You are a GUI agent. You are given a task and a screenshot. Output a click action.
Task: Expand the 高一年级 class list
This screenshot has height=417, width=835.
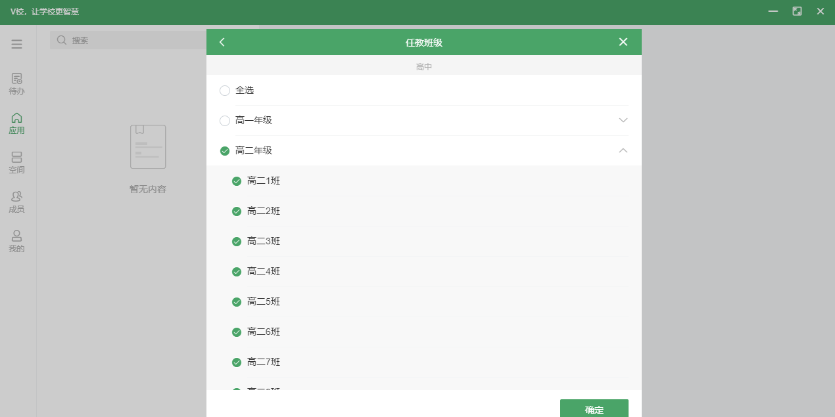622,120
